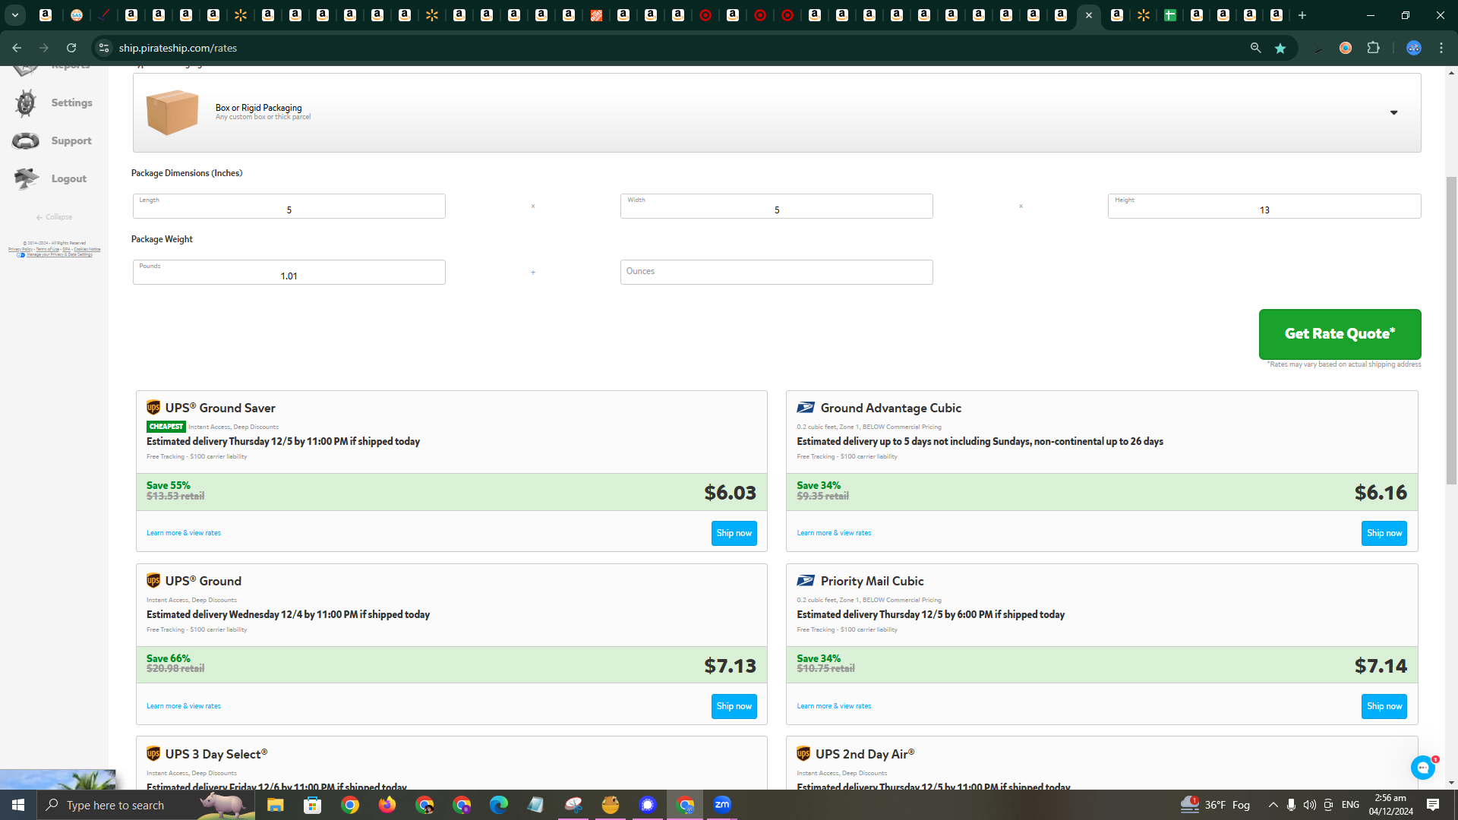Click the $7.14 Priority Mail Cubic price
The height and width of the screenshot is (820, 1458).
point(1381,666)
